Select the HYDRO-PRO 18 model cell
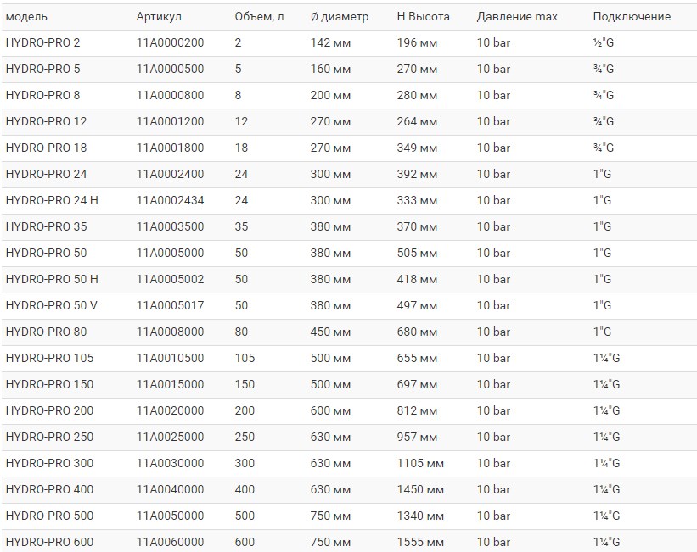The width and height of the screenshot is (697, 552). [46, 148]
